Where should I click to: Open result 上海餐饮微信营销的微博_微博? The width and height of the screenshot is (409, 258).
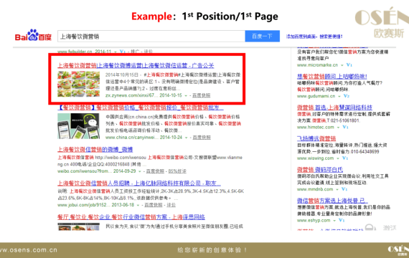[x=95, y=150]
